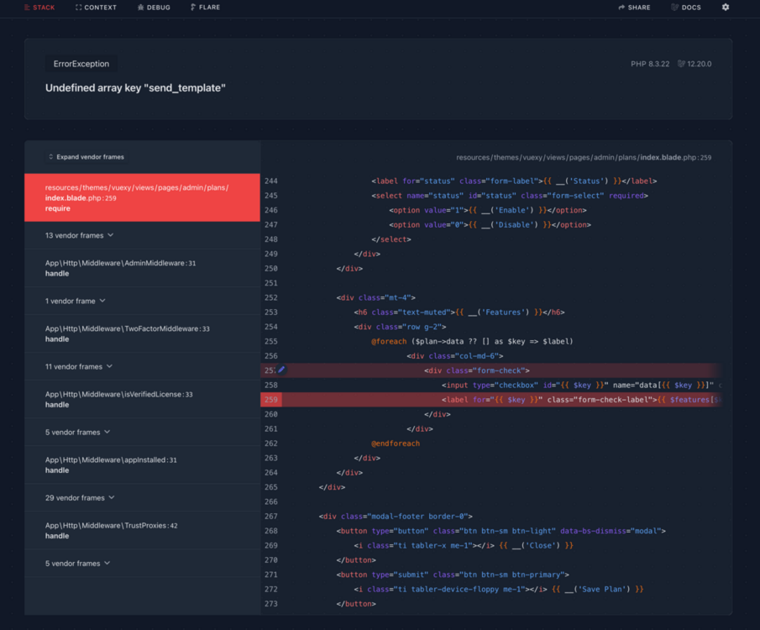This screenshot has width=760, height=630.
Task: Select the TrustProxies:42 handle frame
Action: [142, 531]
